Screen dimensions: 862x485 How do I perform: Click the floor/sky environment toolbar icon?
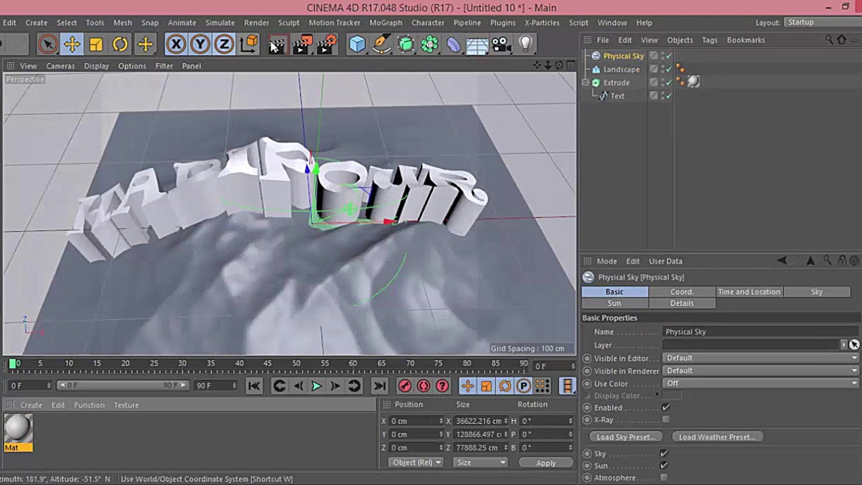pos(477,44)
